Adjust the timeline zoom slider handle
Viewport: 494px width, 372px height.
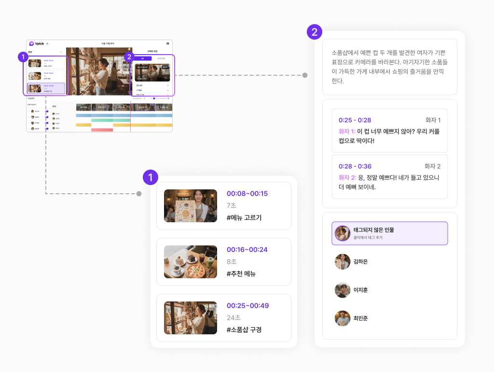(x=154, y=98)
